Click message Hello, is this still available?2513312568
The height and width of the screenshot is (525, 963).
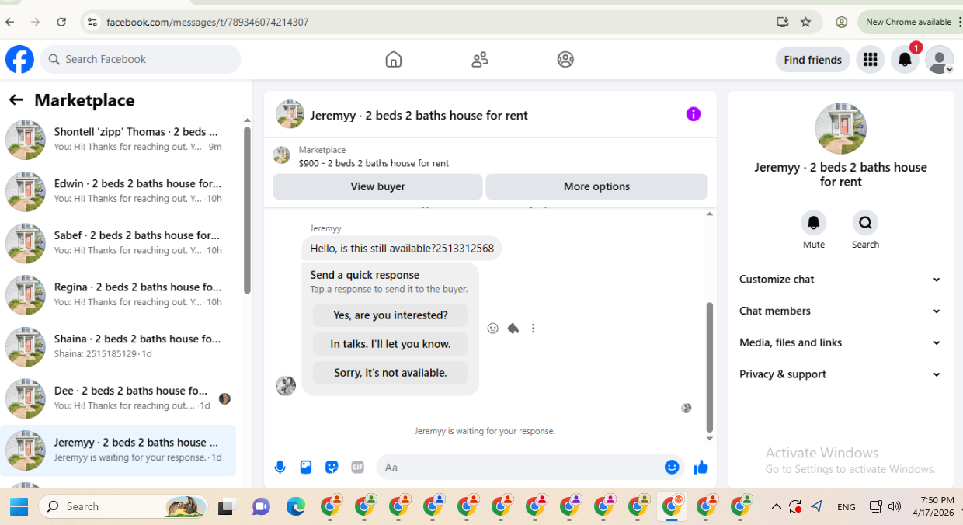[x=402, y=249]
